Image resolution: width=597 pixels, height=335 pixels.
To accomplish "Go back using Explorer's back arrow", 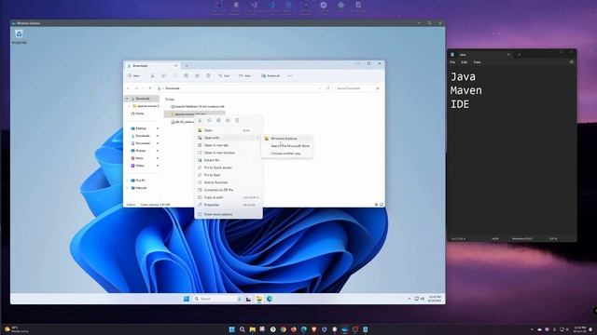I will click(x=128, y=88).
